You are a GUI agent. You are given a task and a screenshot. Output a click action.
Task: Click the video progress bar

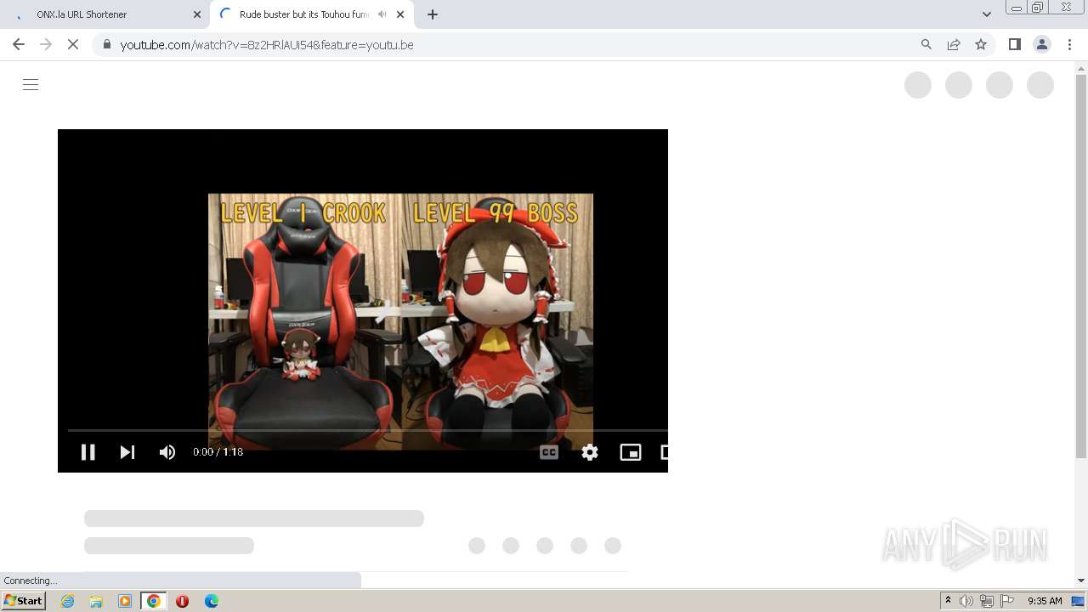(x=367, y=431)
